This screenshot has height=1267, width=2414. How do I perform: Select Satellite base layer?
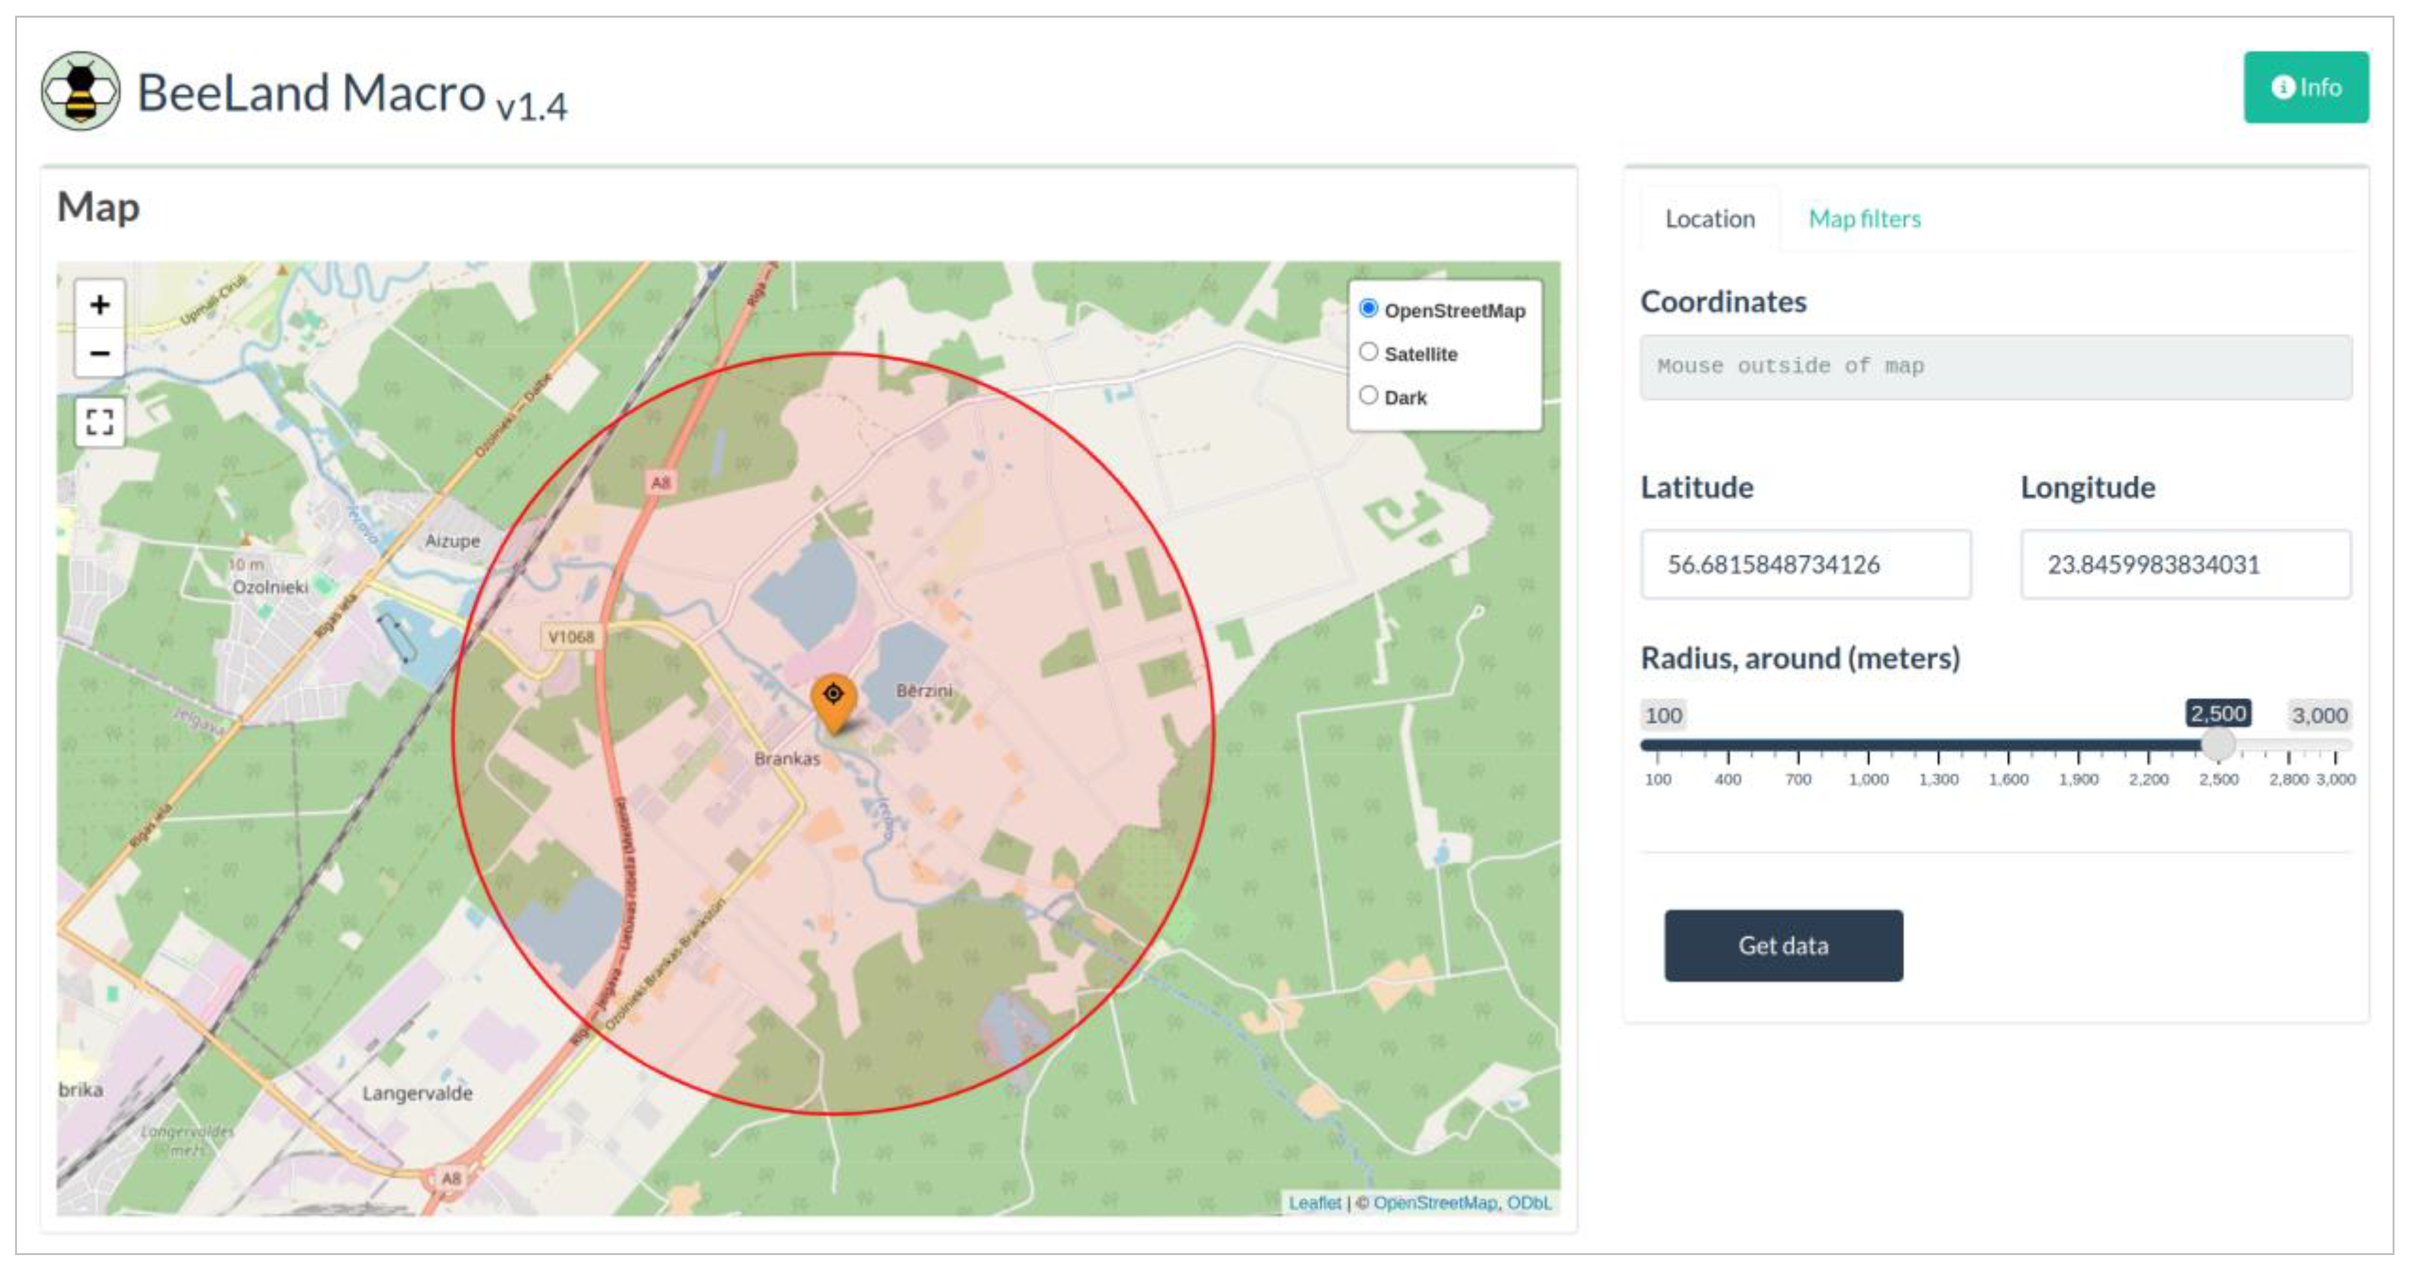coord(1368,352)
